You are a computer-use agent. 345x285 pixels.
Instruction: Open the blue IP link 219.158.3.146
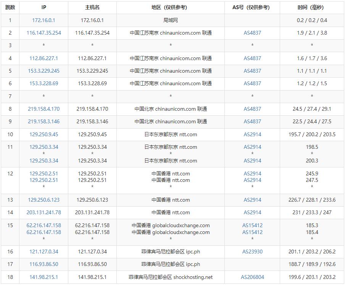44,121
